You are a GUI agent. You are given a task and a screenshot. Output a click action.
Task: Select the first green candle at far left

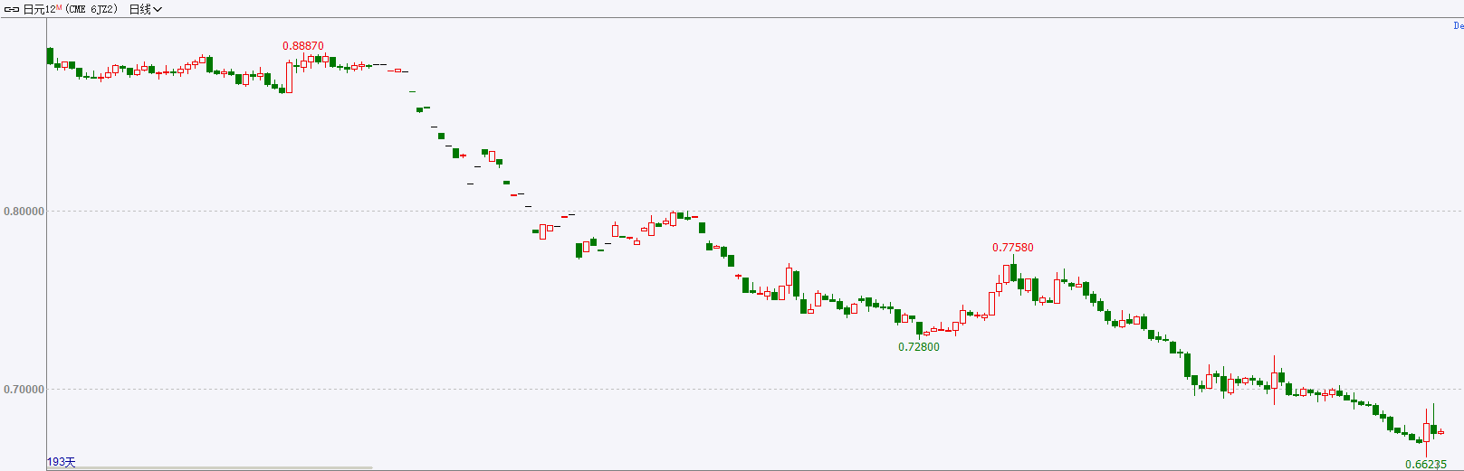point(50,56)
